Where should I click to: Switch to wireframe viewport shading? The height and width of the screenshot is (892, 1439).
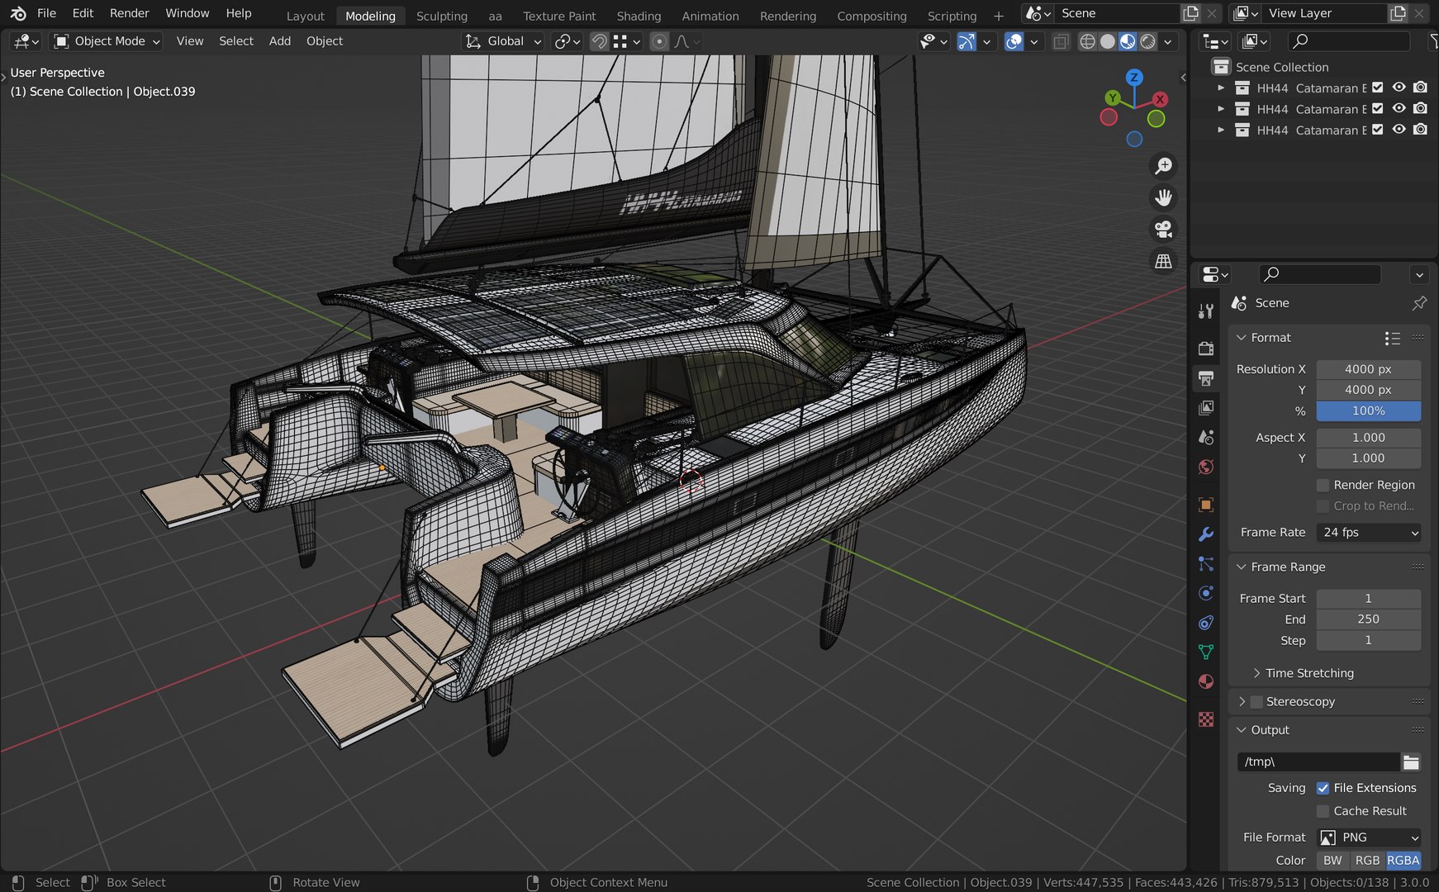pos(1088,41)
